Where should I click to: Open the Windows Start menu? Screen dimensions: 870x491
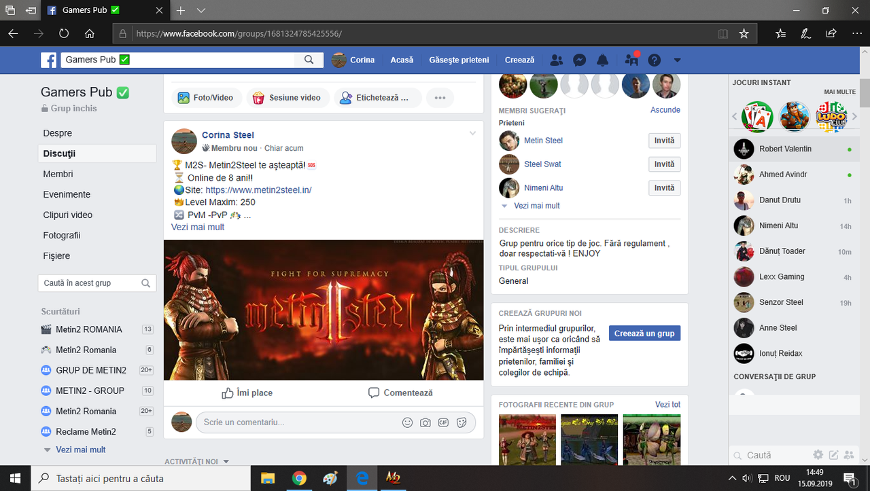point(15,478)
